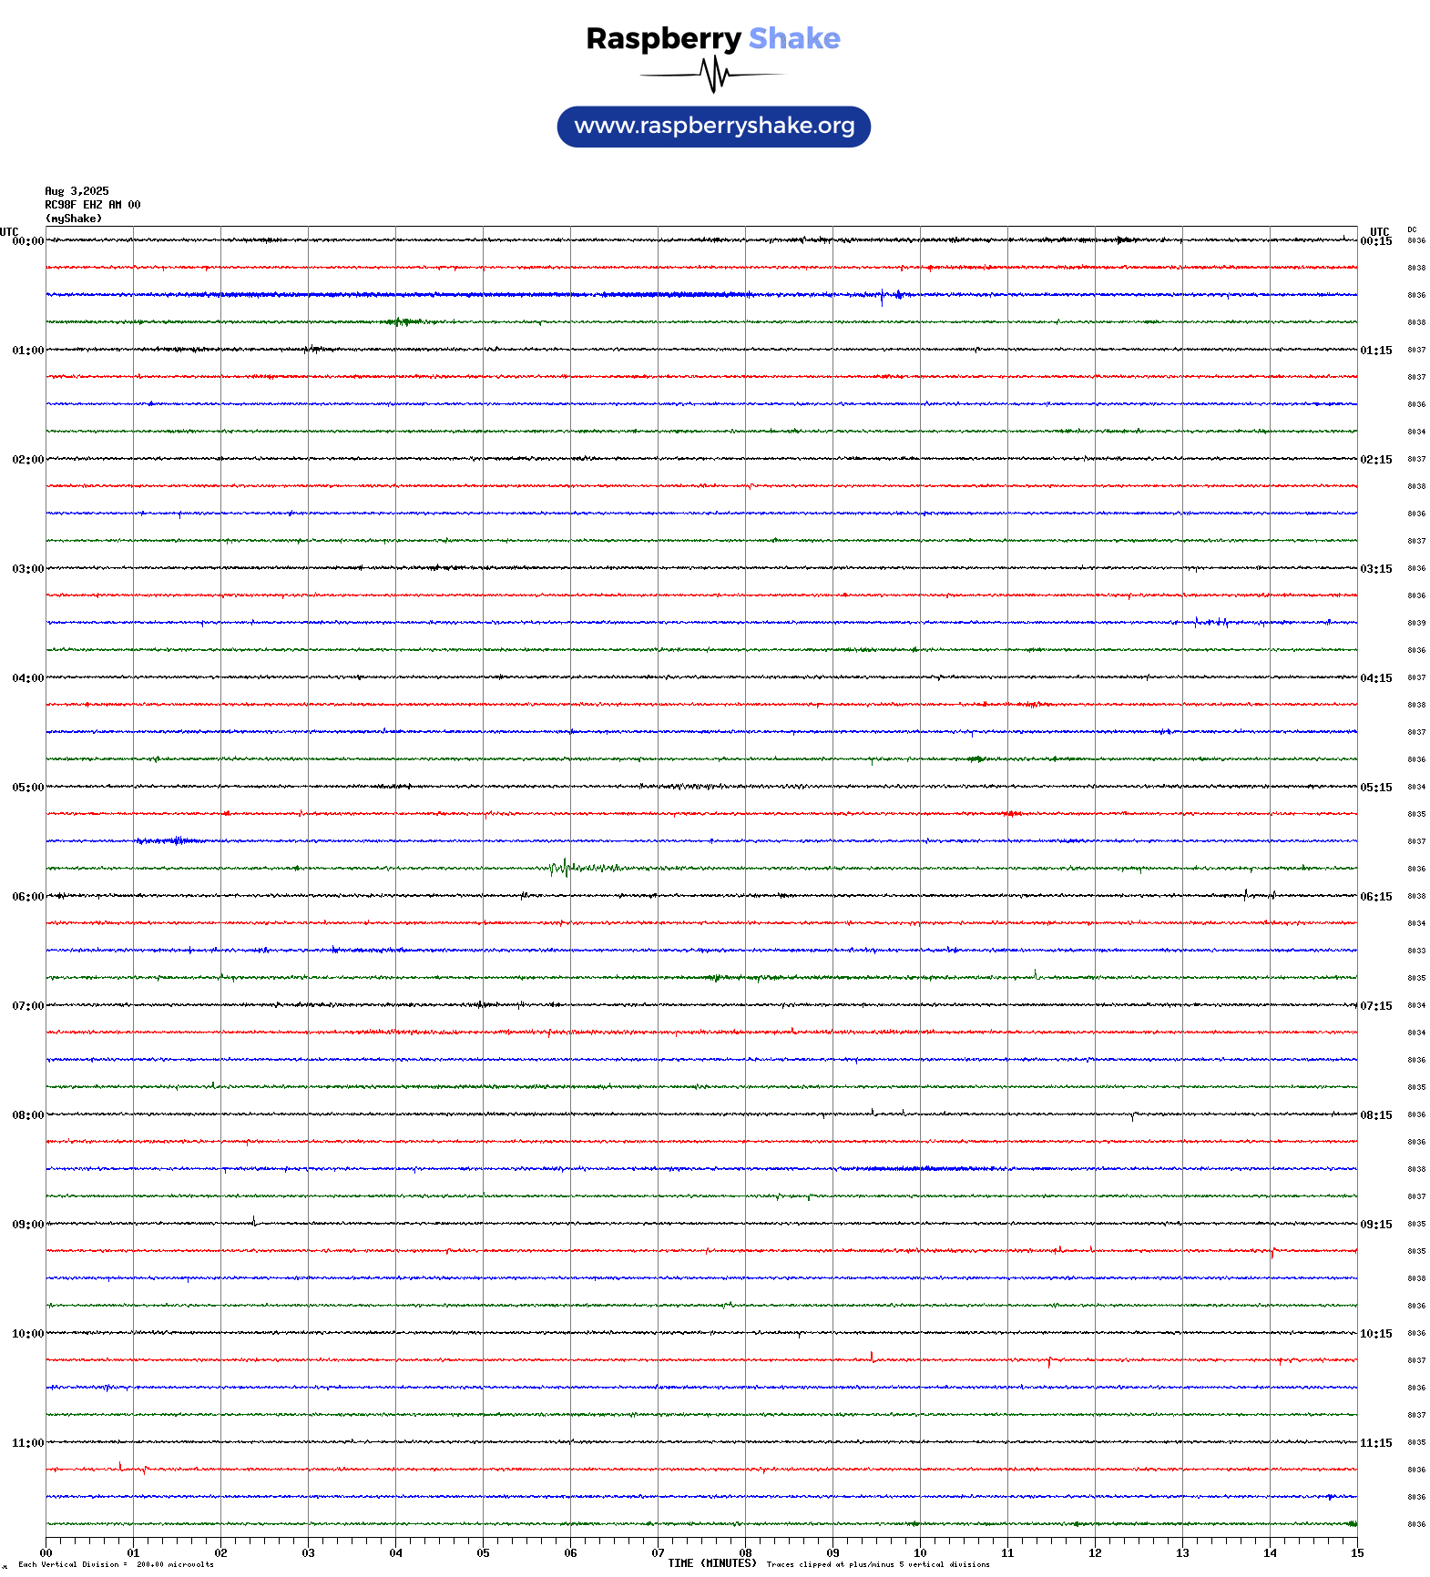
Task: Click the UTC label above 00:00
Action: (x=9, y=232)
